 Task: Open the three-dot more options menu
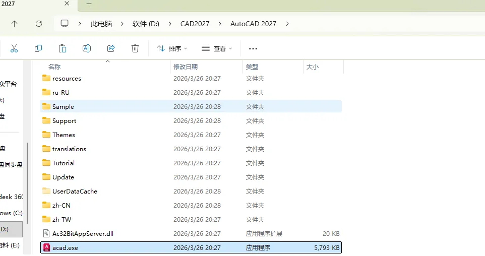point(253,48)
